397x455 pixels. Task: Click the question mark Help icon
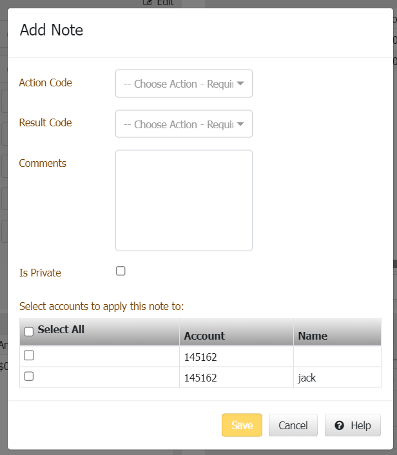[340, 425]
